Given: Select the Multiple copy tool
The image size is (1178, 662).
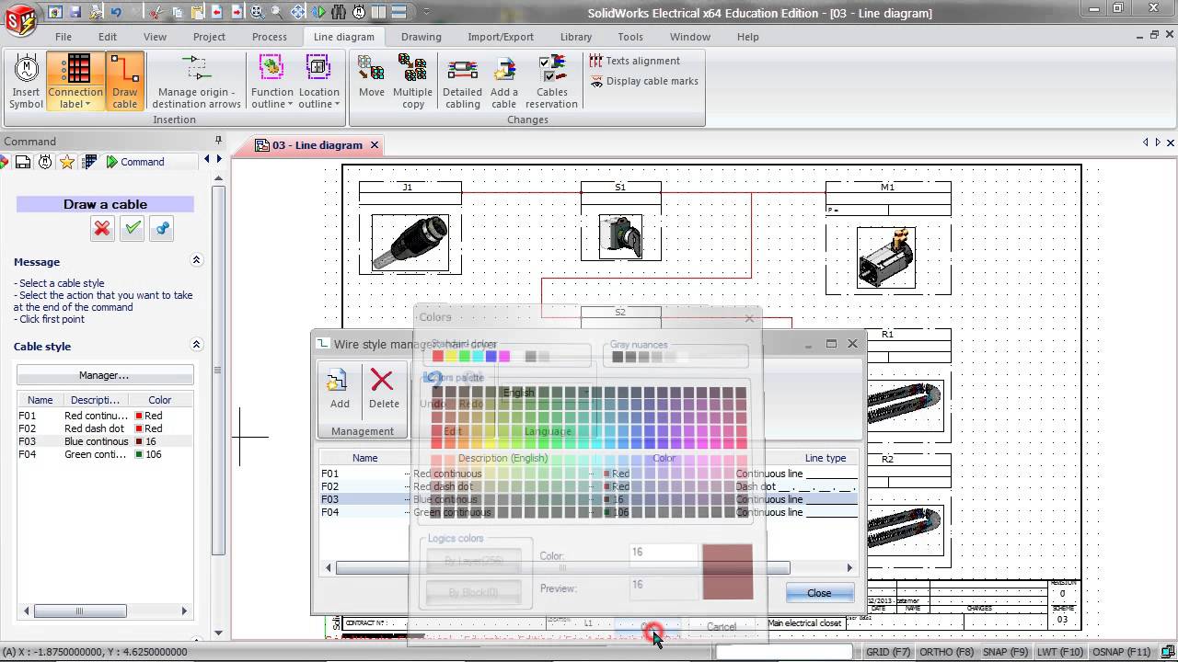Looking at the screenshot, I should point(412,81).
